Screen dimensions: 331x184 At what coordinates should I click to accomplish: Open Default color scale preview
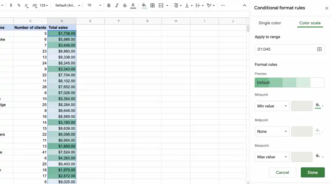click(289, 82)
